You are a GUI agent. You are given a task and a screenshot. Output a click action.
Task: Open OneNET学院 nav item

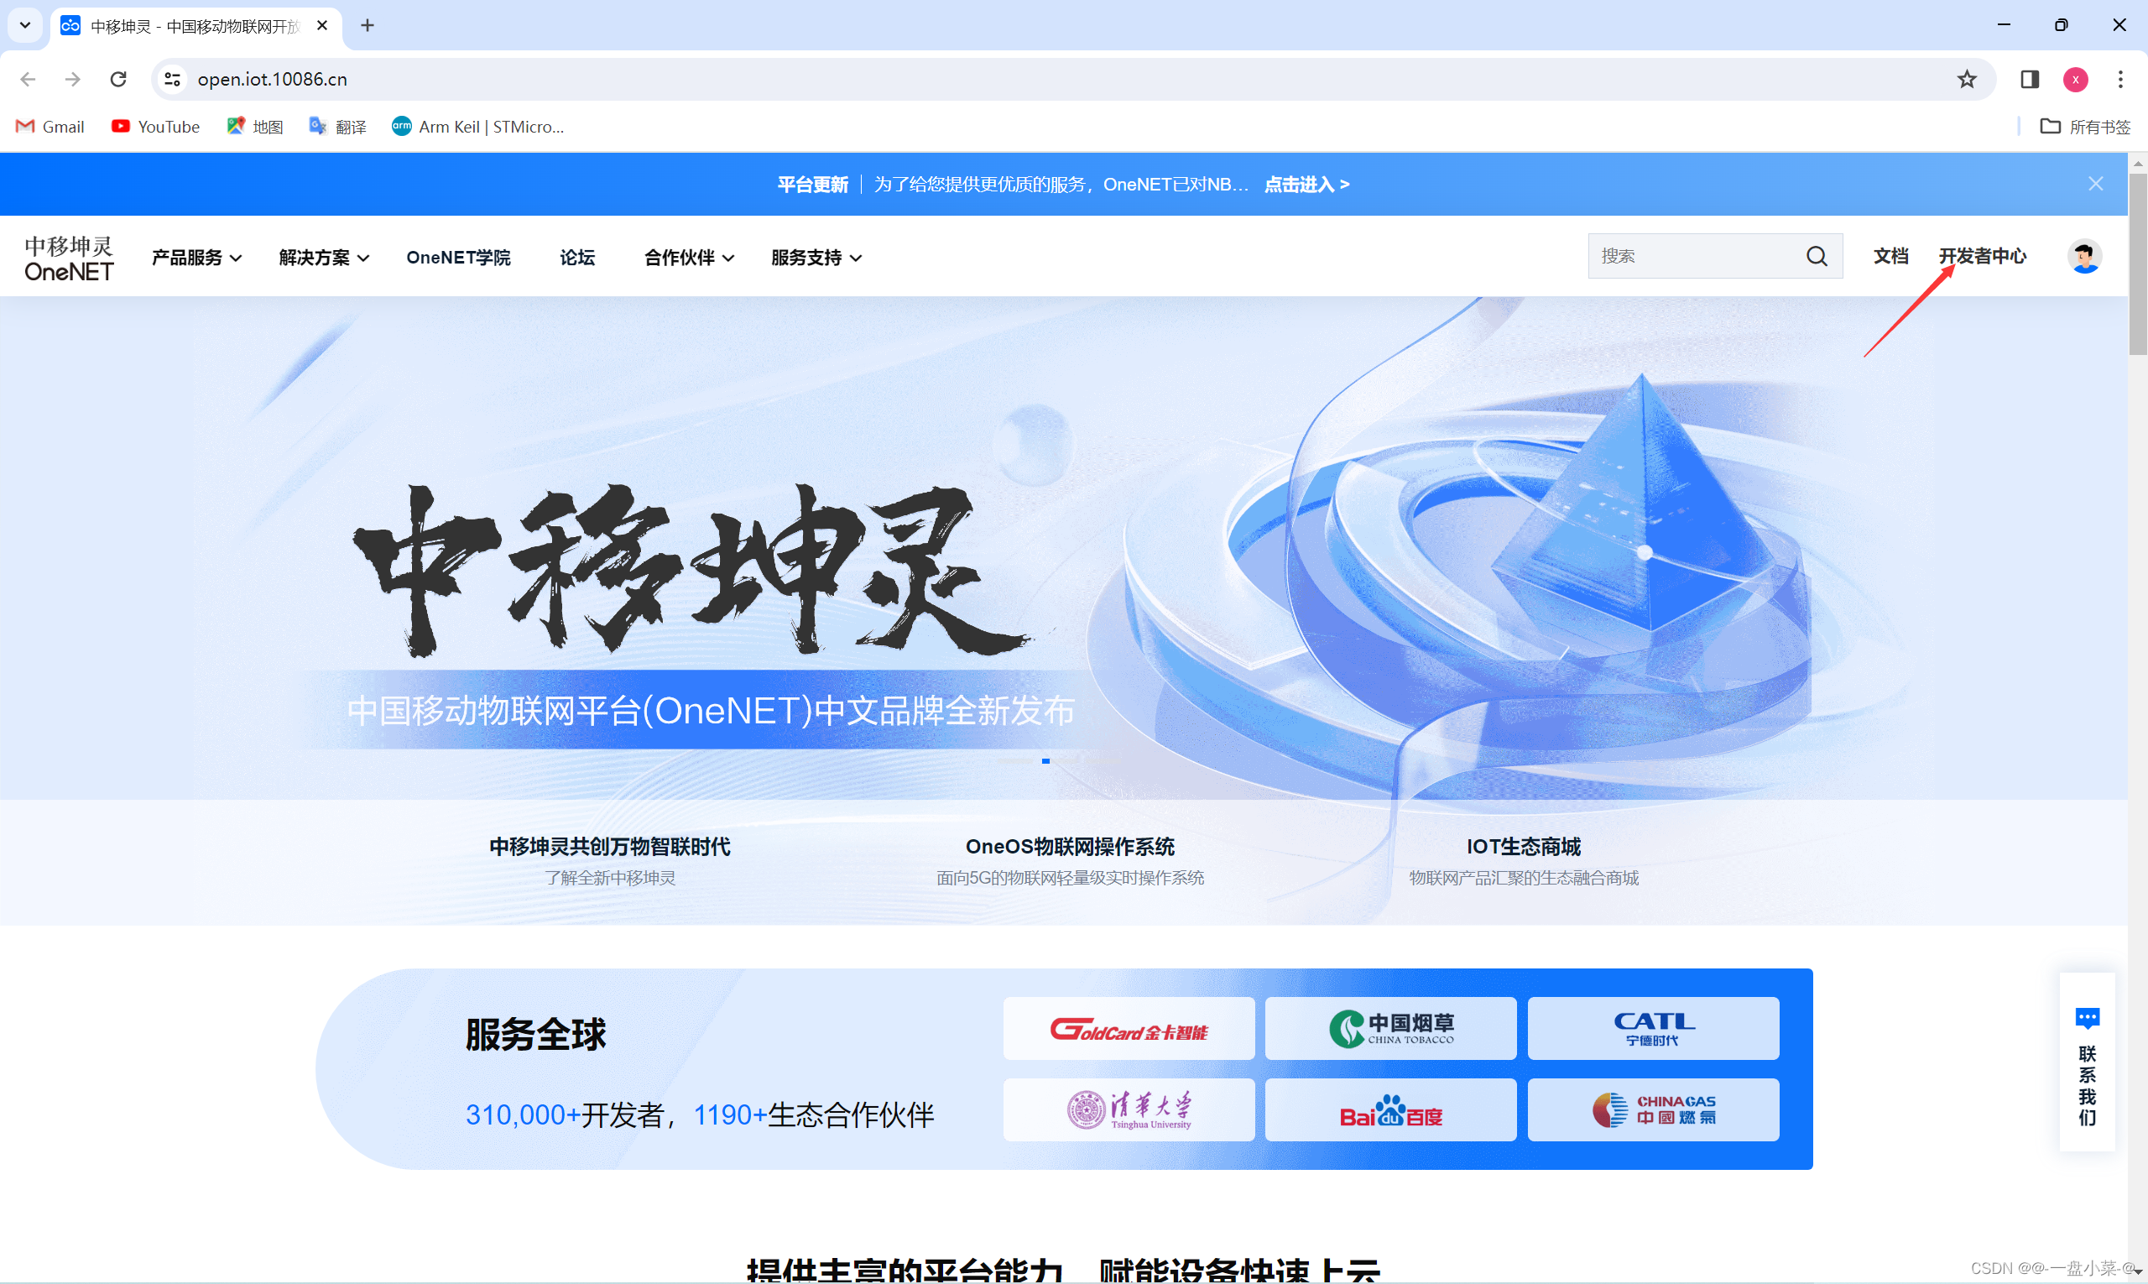tap(458, 257)
